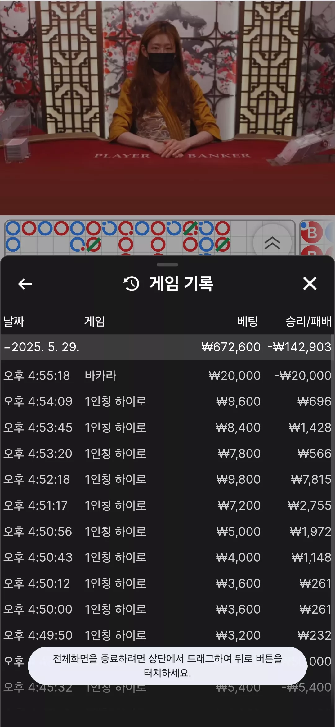335x727 pixels.
Task: Tap the ₩566 win amount
Action: tap(314, 454)
